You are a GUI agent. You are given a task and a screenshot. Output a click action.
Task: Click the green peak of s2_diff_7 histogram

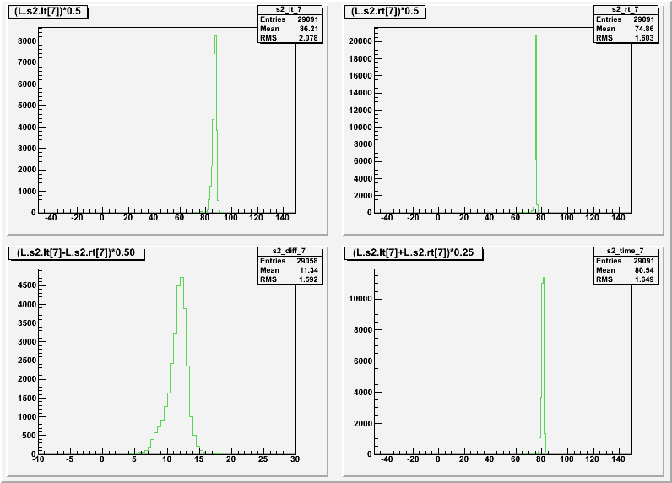(182, 278)
